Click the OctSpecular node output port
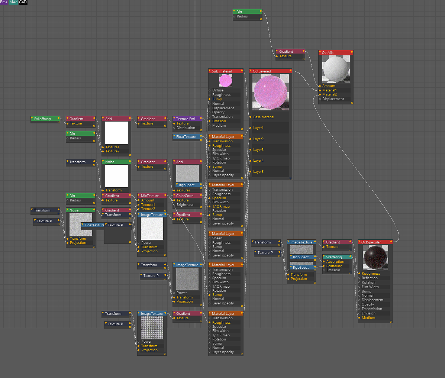445x378 pixels. 391,242
